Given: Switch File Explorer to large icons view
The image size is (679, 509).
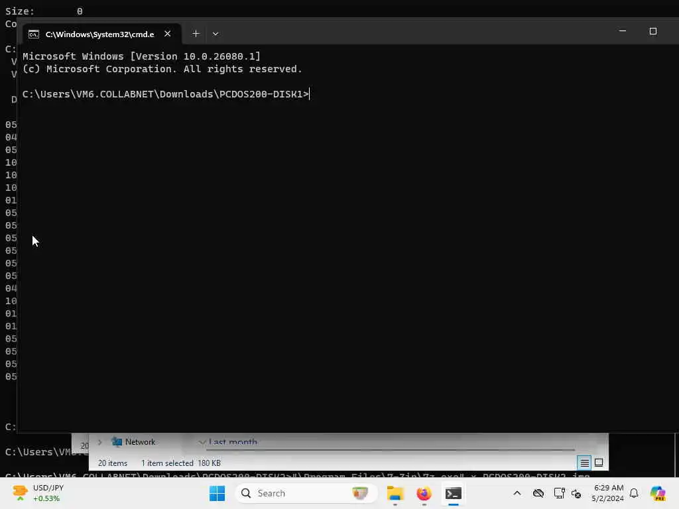Looking at the screenshot, I should [x=599, y=463].
